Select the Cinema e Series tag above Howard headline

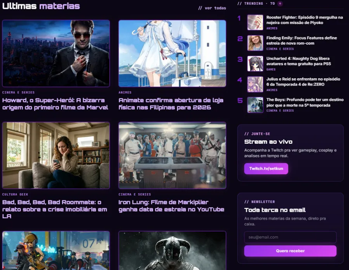(x=19, y=93)
